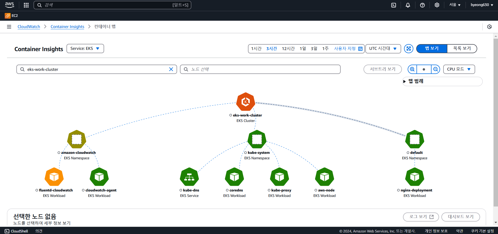Open the 쿠키 기본 설정 link
498x234 pixels.
pyautogui.click(x=482, y=231)
